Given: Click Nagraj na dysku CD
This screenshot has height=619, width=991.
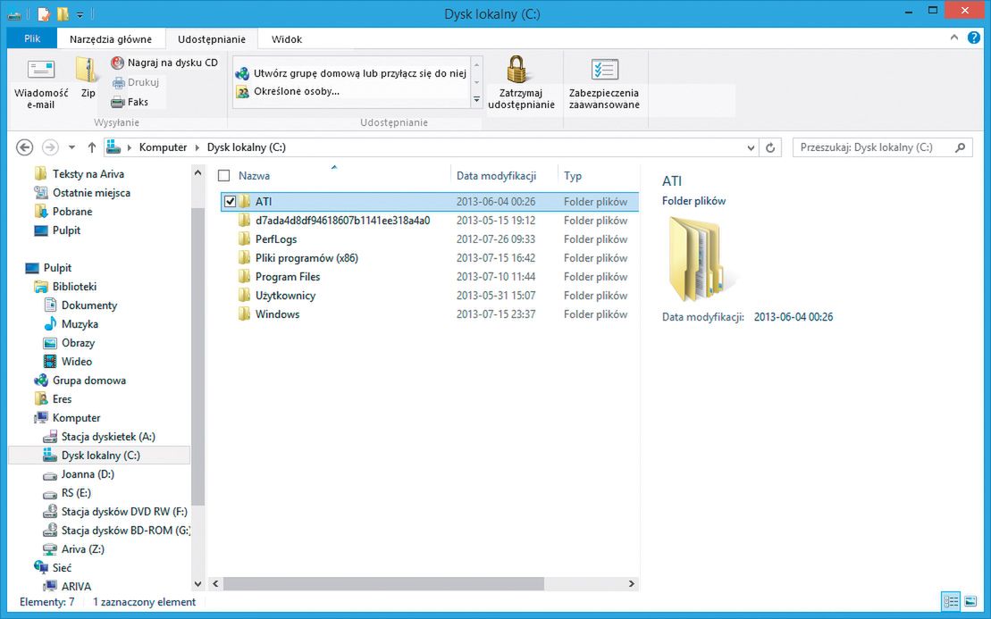Looking at the screenshot, I should point(164,63).
